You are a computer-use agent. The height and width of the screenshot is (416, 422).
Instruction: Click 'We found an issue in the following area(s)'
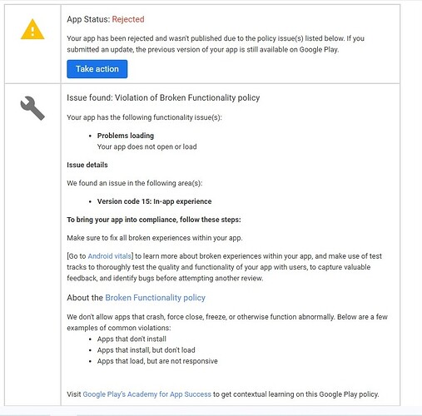(135, 183)
